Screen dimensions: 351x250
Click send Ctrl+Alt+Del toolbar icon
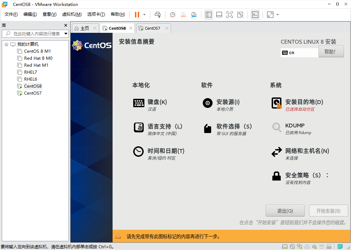[x=158, y=15]
